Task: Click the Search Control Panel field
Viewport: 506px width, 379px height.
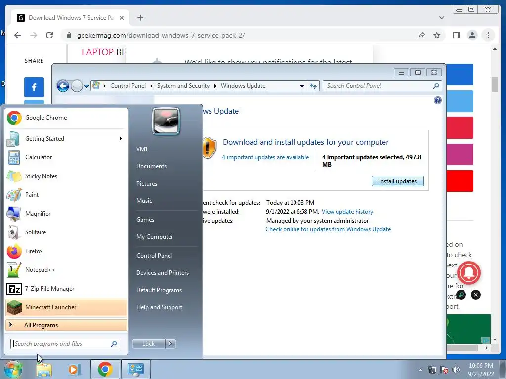Action: point(382,86)
